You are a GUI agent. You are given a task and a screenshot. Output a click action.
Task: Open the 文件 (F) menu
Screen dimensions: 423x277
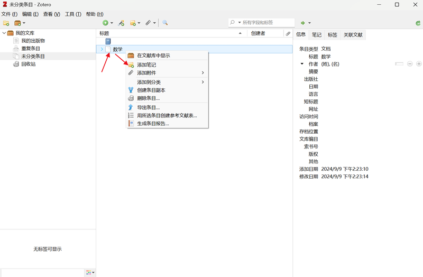point(10,14)
